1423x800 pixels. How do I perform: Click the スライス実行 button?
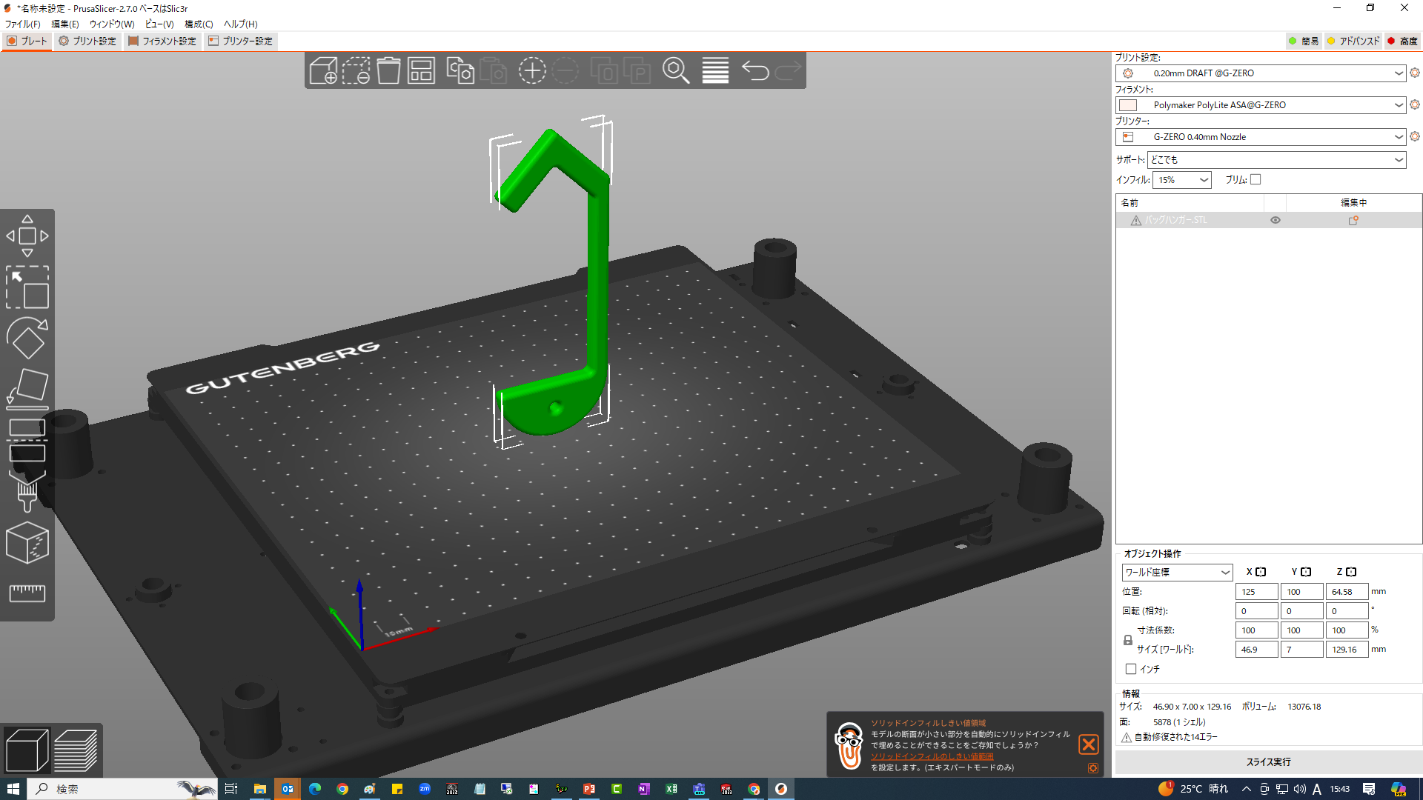(x=1267, y=761)
